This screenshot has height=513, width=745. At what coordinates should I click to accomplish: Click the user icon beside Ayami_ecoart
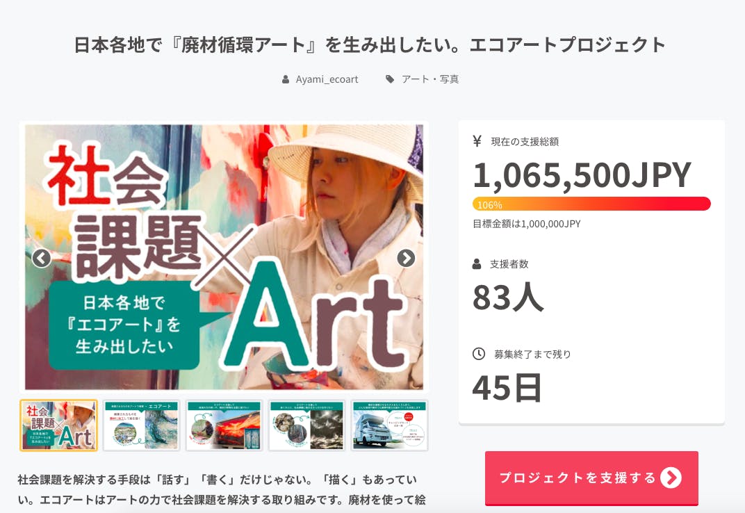(x=286, y=79)
